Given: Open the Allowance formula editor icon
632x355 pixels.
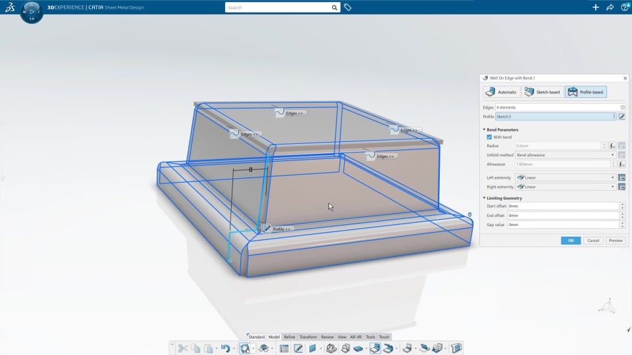Looking at the screenshot, I should (x=622, y=164).
